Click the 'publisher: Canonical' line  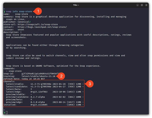pyautogui.click(x=17, y=22)
